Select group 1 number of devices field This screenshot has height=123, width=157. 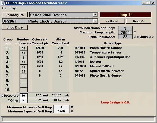[24, 48]
